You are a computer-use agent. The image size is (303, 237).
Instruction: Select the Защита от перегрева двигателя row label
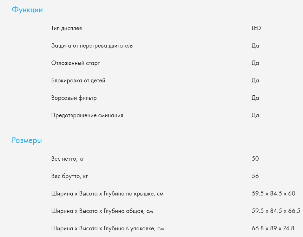tap(92, 46)
